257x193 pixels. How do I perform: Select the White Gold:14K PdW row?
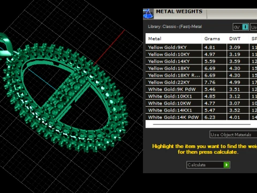[x=201, y=117]
